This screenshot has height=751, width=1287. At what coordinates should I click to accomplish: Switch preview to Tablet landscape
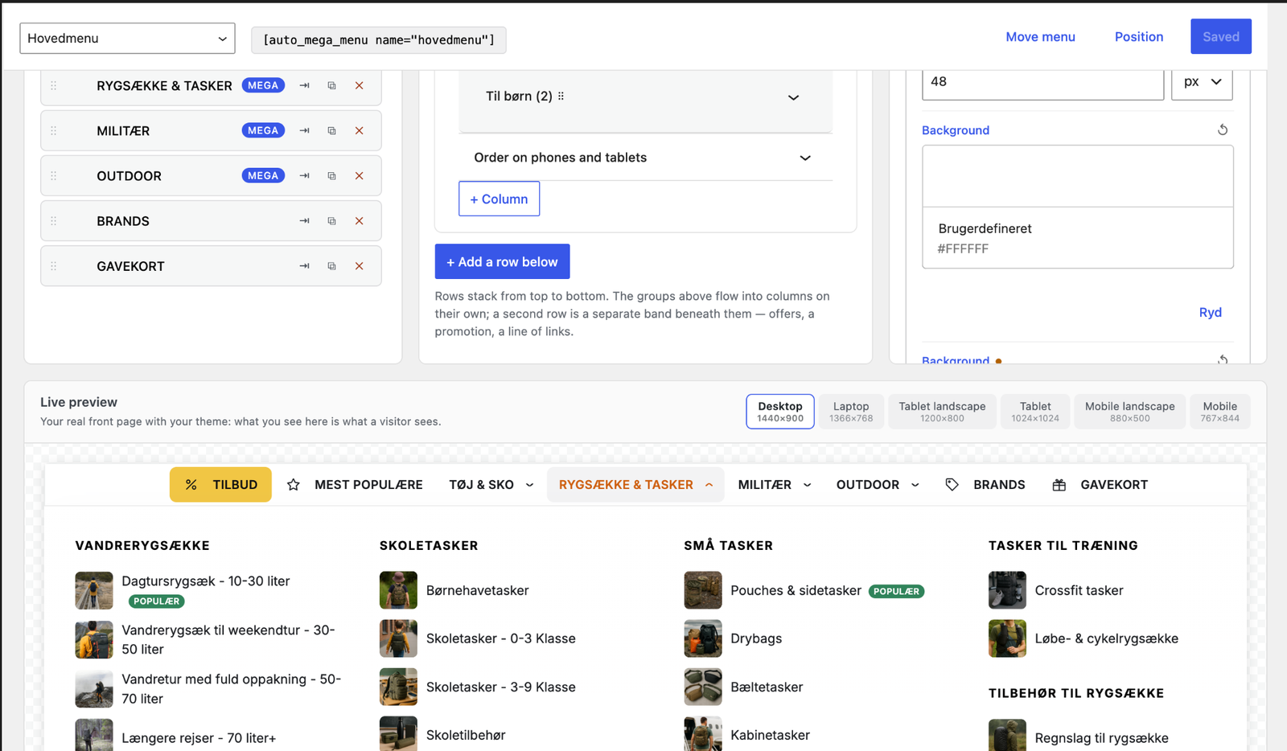pos(942,411)
